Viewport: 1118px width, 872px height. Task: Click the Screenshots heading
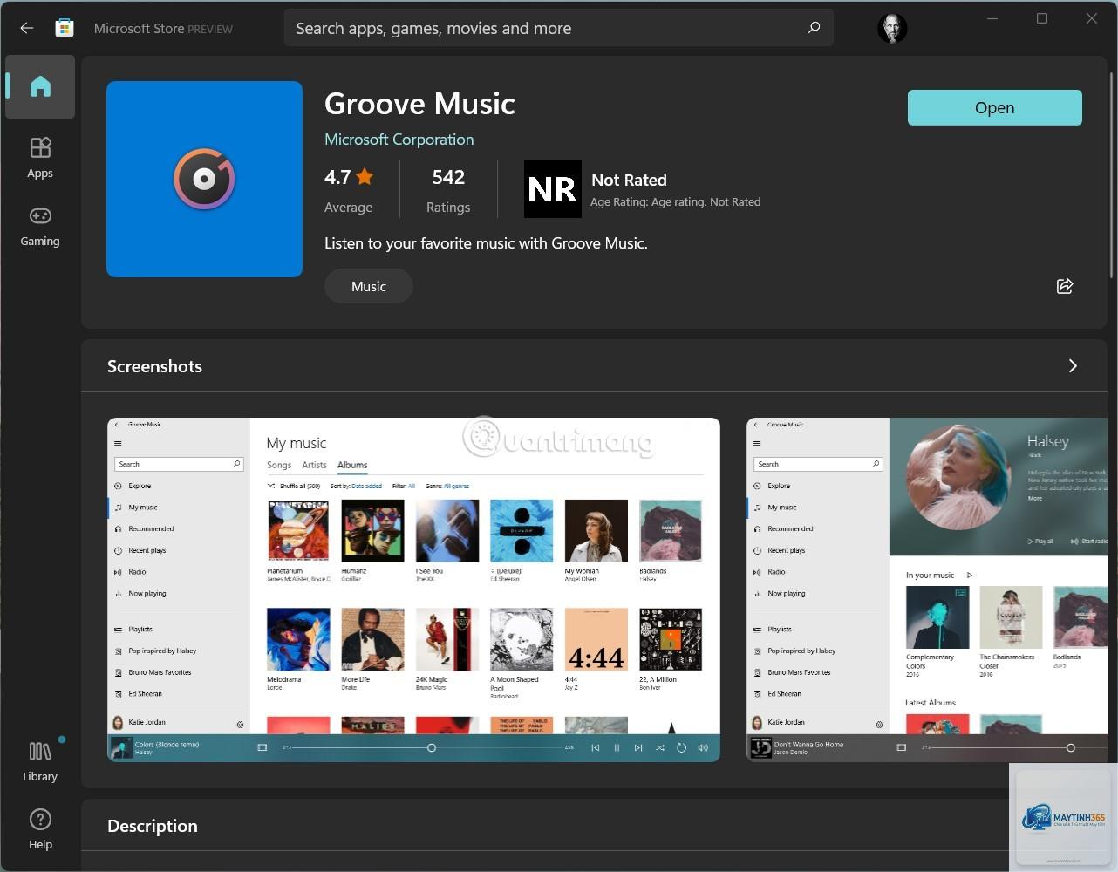click(154, 366)
